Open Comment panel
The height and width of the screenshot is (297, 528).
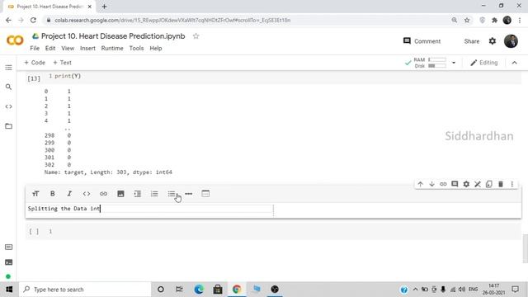coord(422,41)
